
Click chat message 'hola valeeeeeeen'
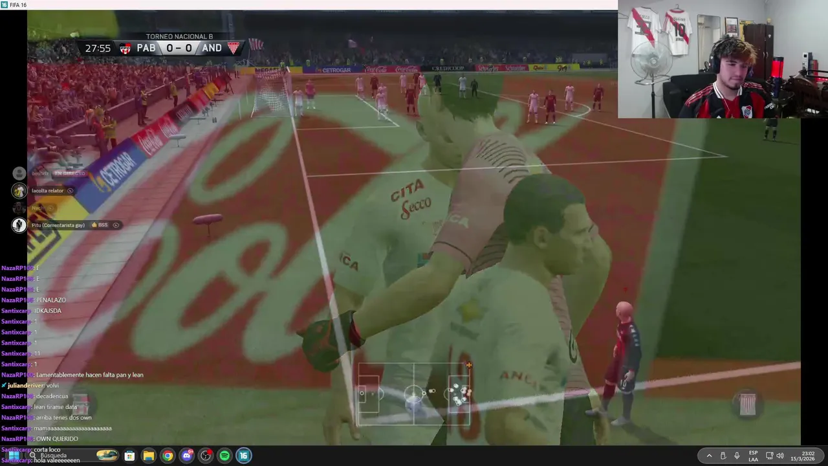pos(57,460)
